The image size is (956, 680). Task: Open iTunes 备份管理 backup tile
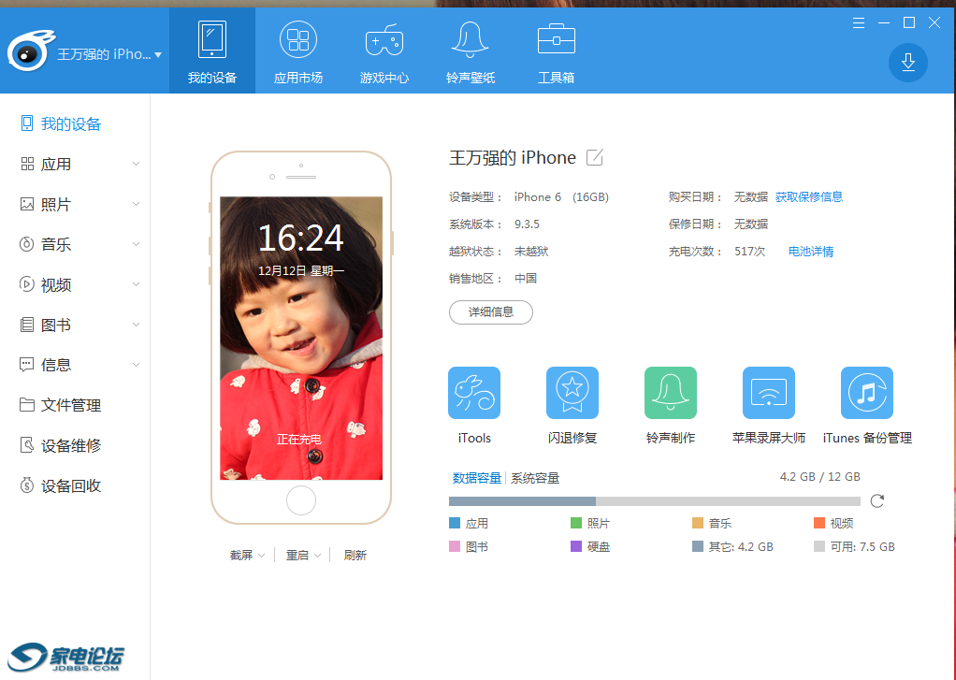867,393
